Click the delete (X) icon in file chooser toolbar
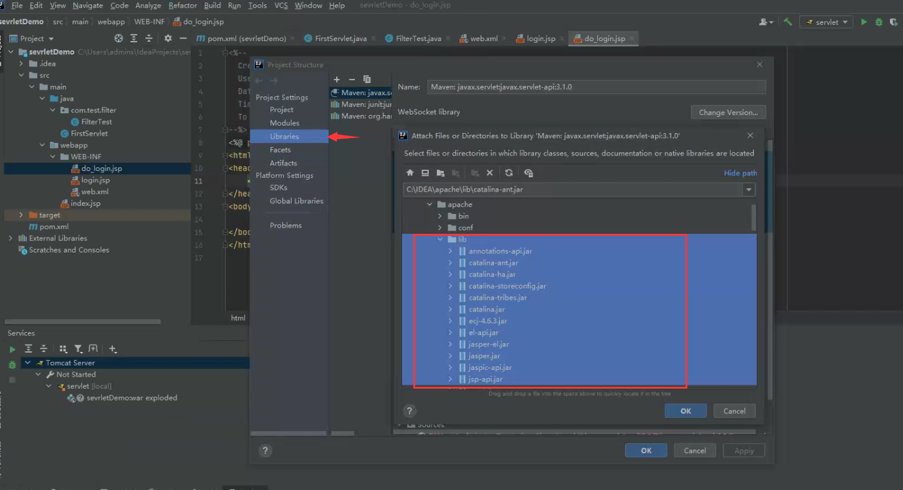Viewport: 903px width, 490px height. pyautogui.click(x=490, y=173)
